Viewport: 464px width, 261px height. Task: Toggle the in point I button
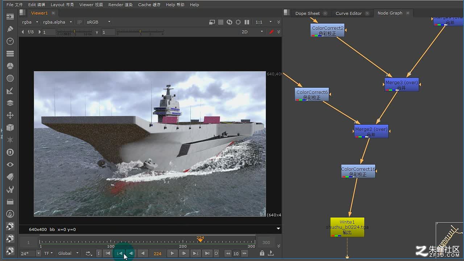[x=99, y=253]
